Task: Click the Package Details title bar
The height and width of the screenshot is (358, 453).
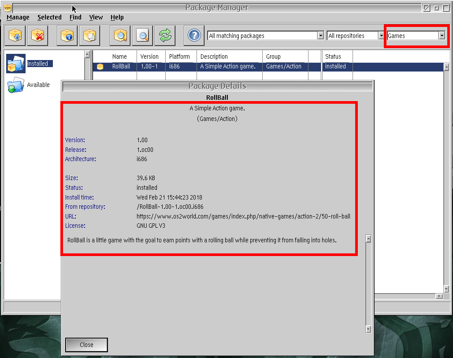Action: tap(218, 86)
